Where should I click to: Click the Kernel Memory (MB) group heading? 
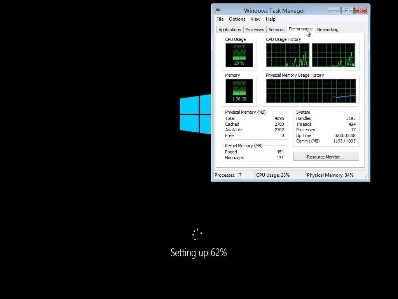pos(244,146)
